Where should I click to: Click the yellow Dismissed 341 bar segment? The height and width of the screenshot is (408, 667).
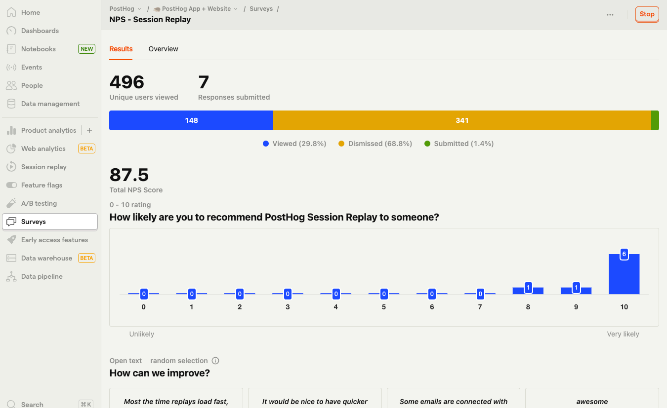pos(462,120)
